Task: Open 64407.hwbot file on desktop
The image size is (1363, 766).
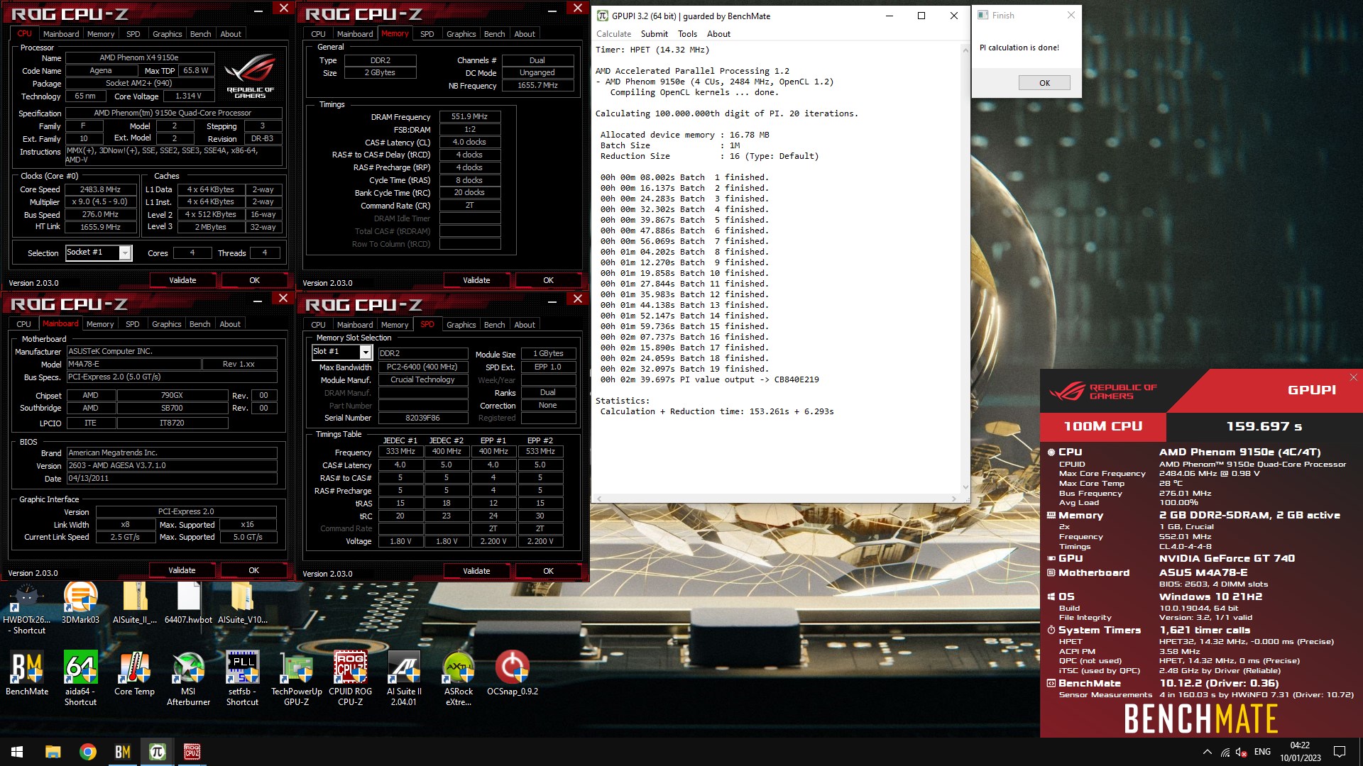Action: [188, 604]
